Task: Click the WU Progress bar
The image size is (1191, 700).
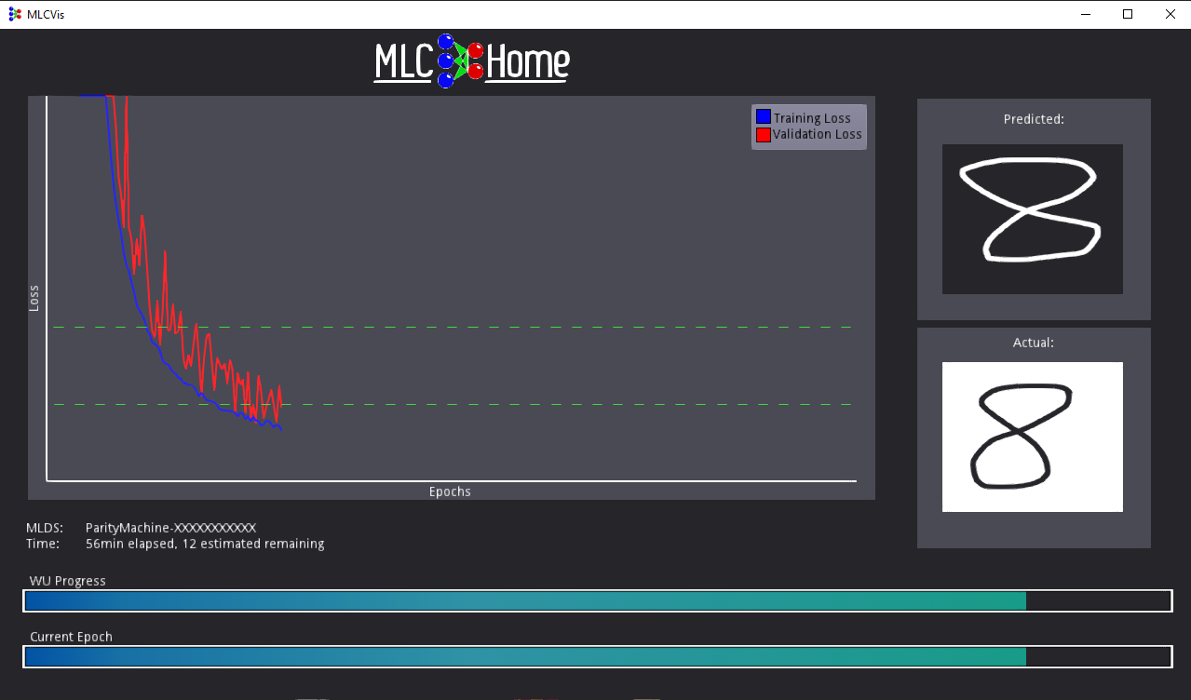Action: click(x=596, y=600)
